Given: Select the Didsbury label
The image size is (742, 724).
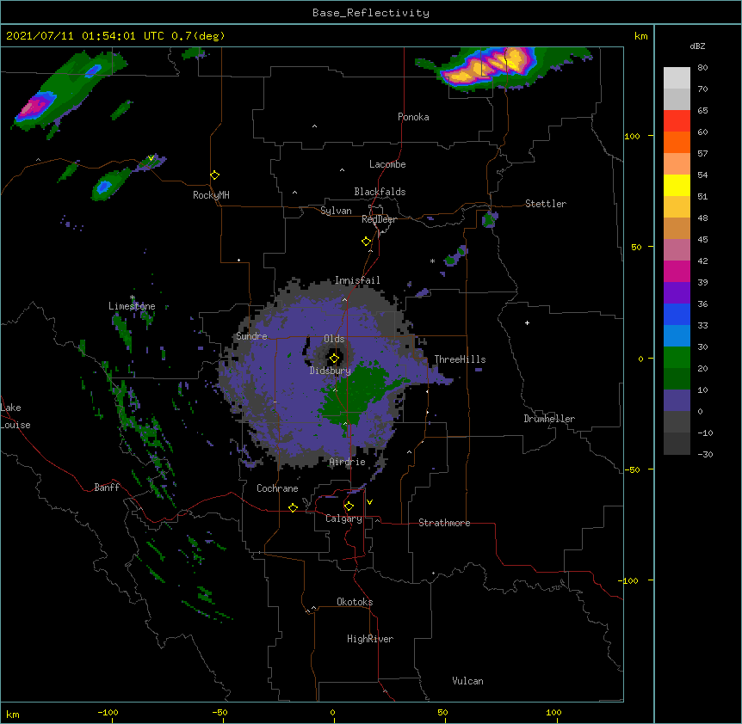Looking at the screenshot, I should (x=331, y=371).
